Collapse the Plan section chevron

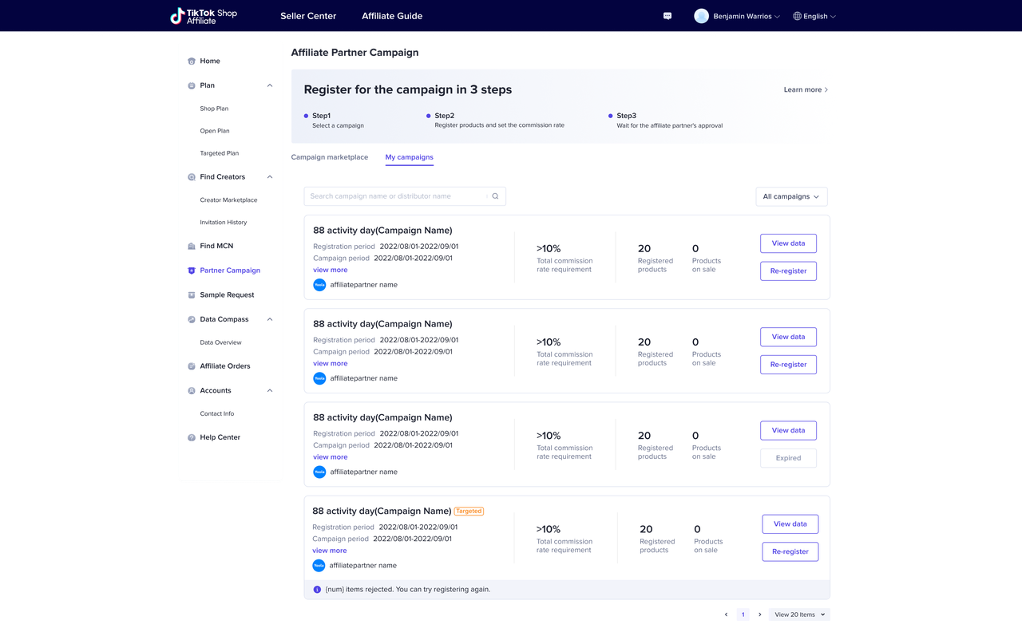[x=269, y=85]
